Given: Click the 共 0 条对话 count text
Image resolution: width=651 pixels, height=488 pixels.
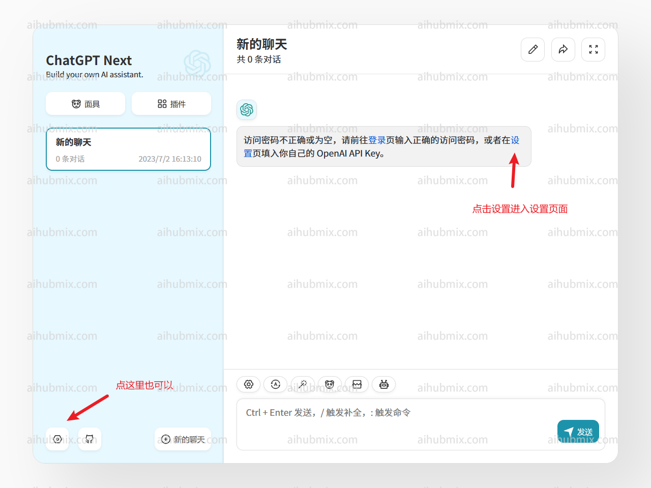Looking at the screenshot, I should [259, 59].
